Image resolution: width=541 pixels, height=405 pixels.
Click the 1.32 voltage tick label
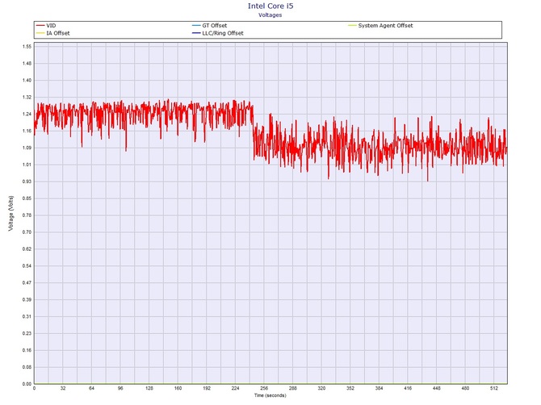(27, 97)
